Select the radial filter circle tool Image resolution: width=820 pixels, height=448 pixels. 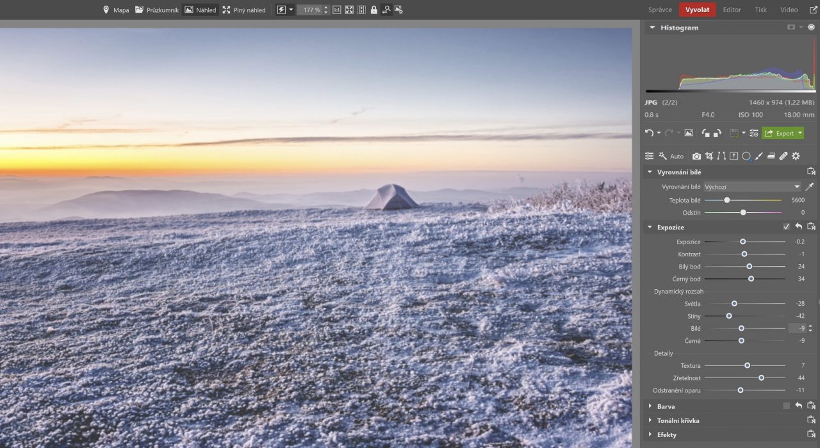(x=746, y=156)
